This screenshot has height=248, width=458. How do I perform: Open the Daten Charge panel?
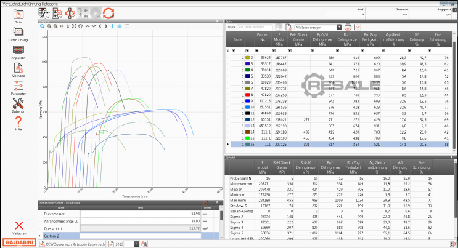(18, 32)
